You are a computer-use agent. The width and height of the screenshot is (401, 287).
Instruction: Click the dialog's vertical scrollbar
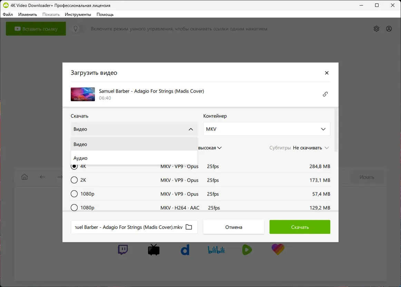click(x=336, y=130)
